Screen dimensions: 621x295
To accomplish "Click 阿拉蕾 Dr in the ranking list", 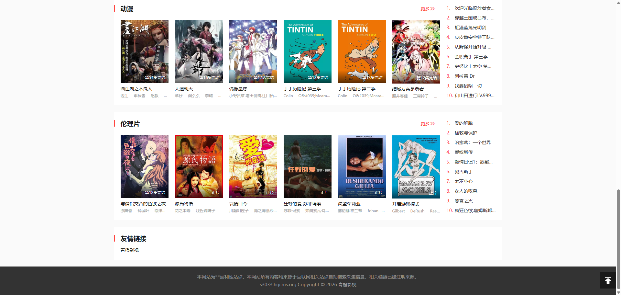I will click(464, 76).
